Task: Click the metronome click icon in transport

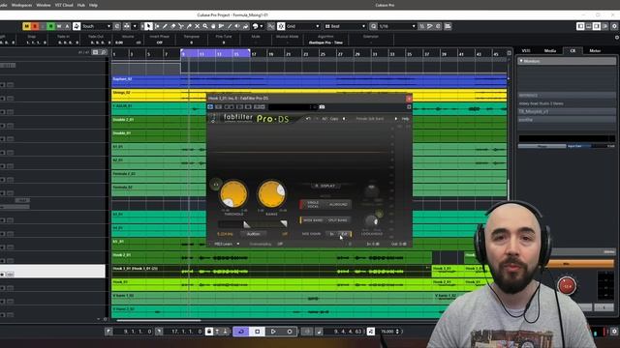Action: [370, 332]
